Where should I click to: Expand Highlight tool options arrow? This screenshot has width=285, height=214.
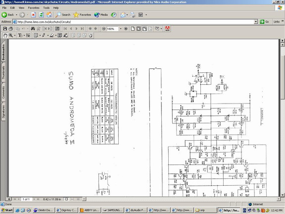point(56,36)
